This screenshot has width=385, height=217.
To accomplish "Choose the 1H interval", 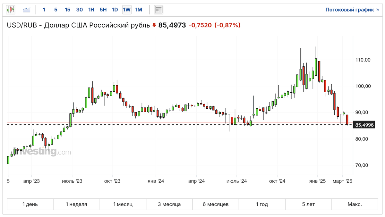I will pos(91,10).
